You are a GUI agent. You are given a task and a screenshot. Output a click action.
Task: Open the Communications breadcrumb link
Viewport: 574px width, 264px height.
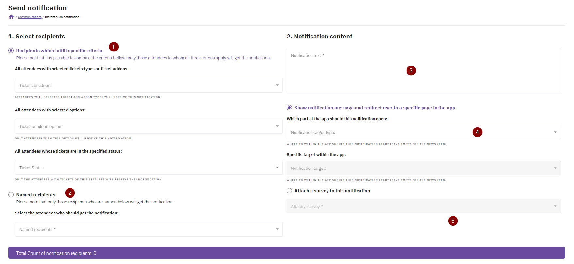pos(30,17)
